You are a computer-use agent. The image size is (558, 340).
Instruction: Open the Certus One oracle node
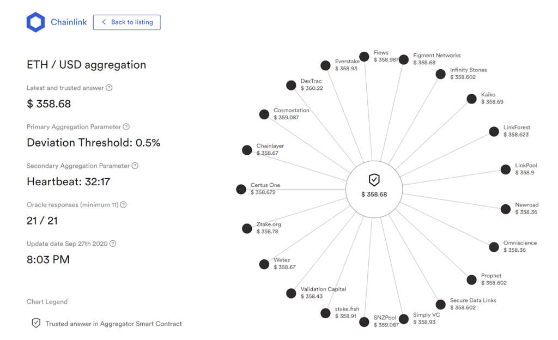point(241,189)
